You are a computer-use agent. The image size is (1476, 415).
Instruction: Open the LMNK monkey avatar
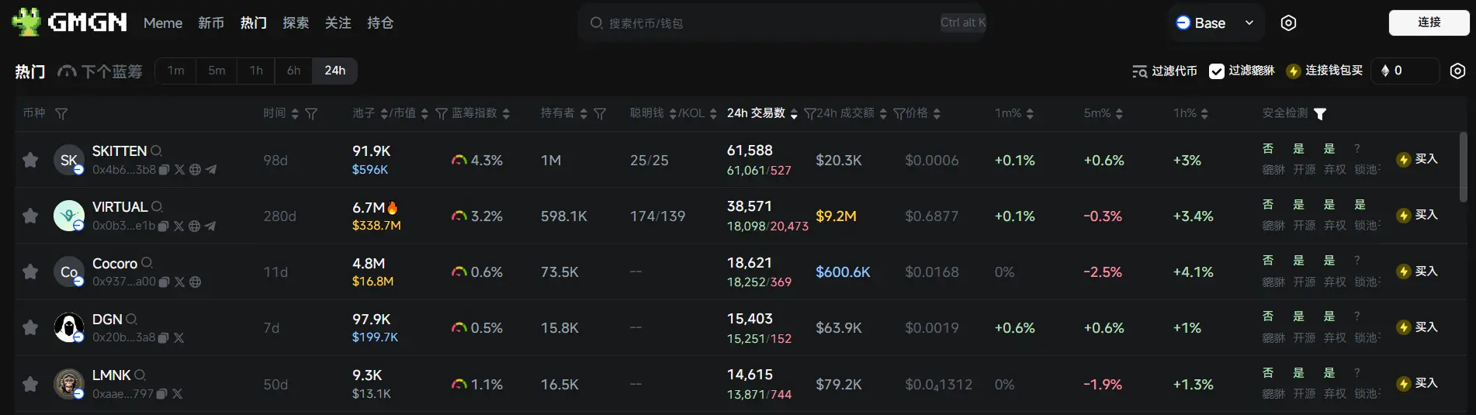(69, 384)
